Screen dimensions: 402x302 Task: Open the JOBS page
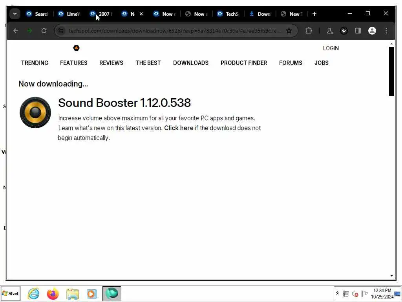(x=322, y=63)
